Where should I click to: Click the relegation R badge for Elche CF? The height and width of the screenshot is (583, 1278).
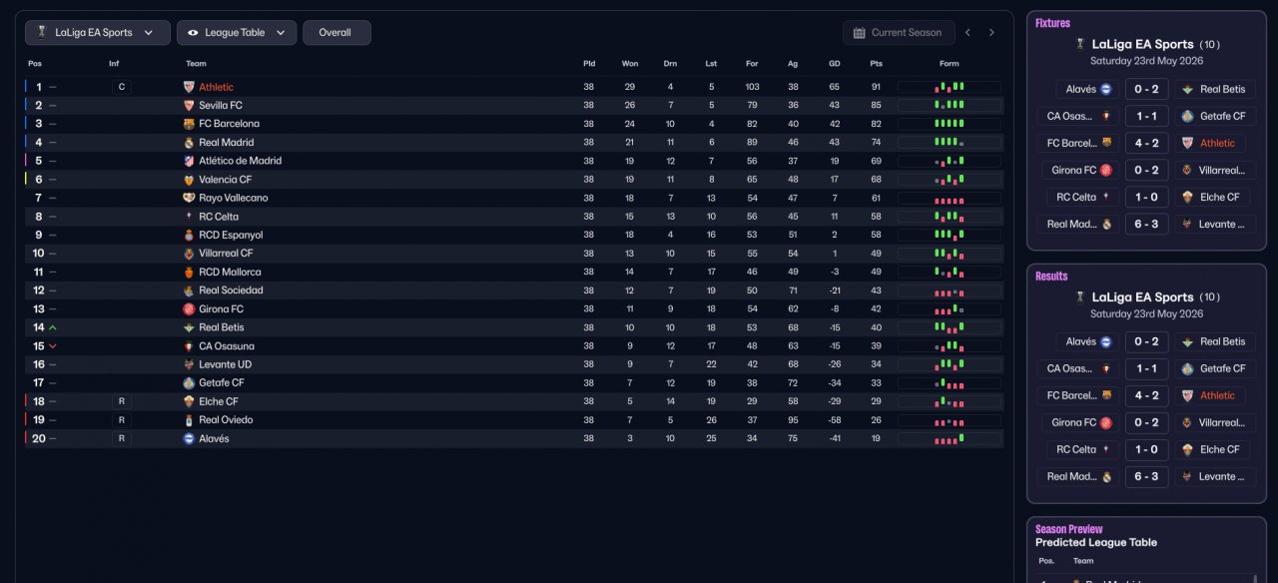coord(122,401)
